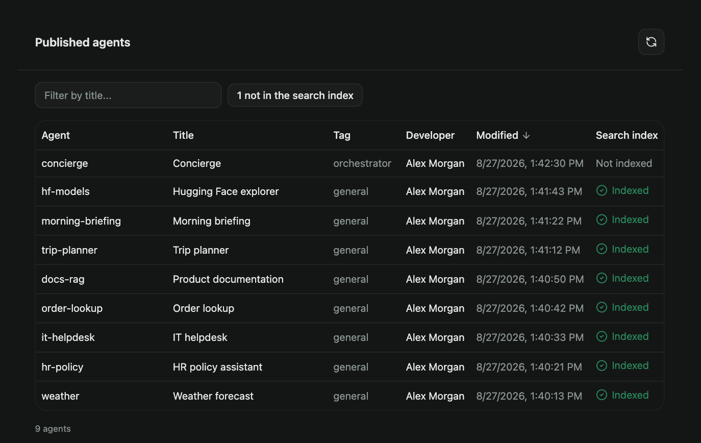701x443 pixels.
Task: Click the 1:41:22 PM modified timestamp
Action: click(529, 221)
